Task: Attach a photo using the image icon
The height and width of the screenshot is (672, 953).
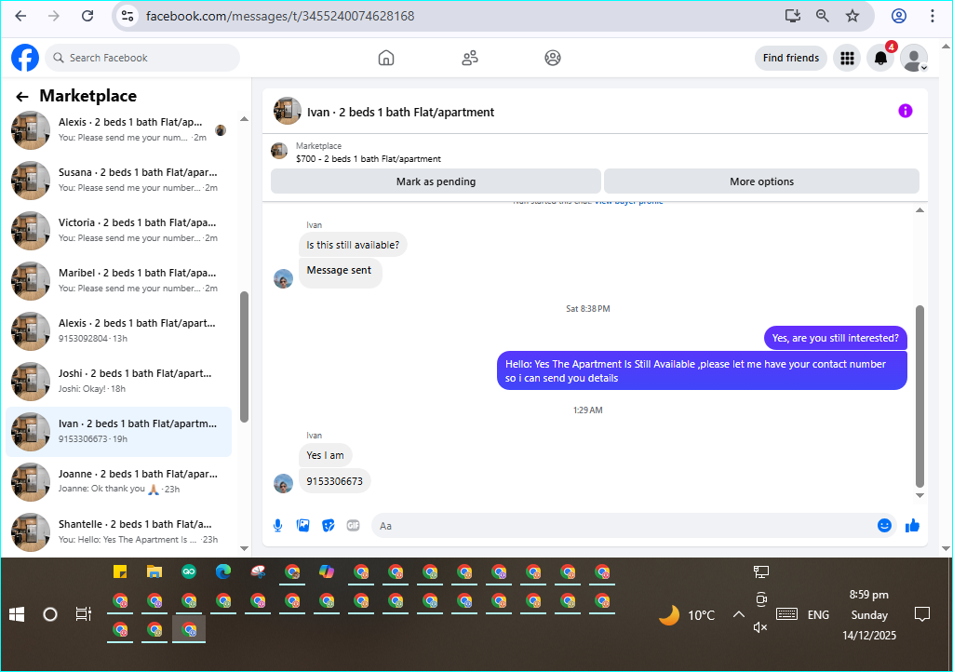Action: [x=302, y=526]
